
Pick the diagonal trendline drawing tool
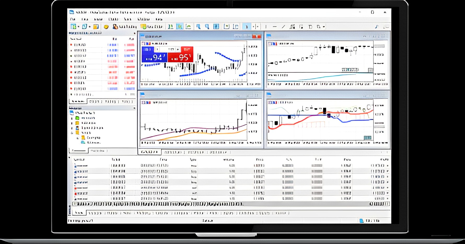point(283,27)
